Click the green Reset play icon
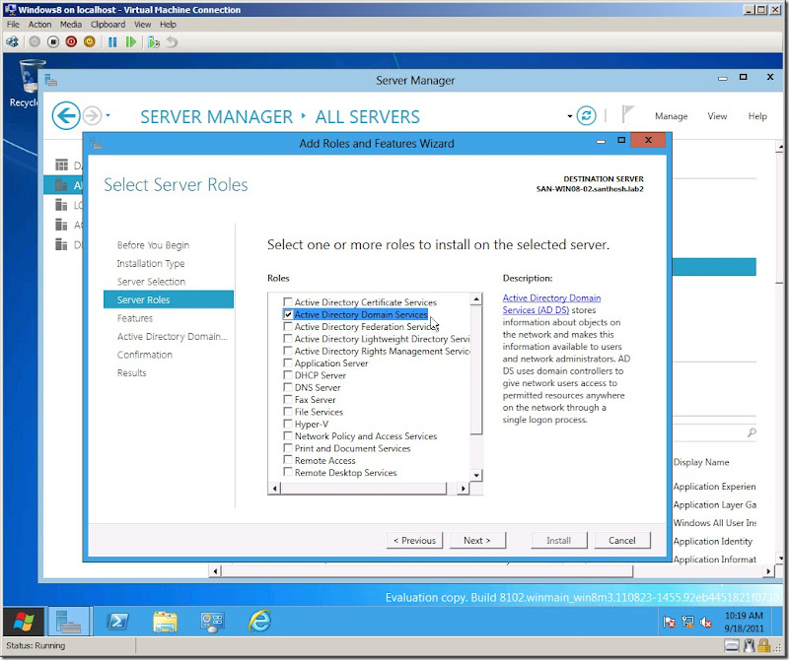This screenshot has height=660, width=789. coord(131,42)
